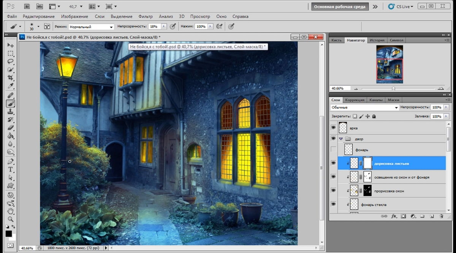Hide освещение из окон и от фонаря layer
This screenshot has width=456, height=253.
coord(333,177)
